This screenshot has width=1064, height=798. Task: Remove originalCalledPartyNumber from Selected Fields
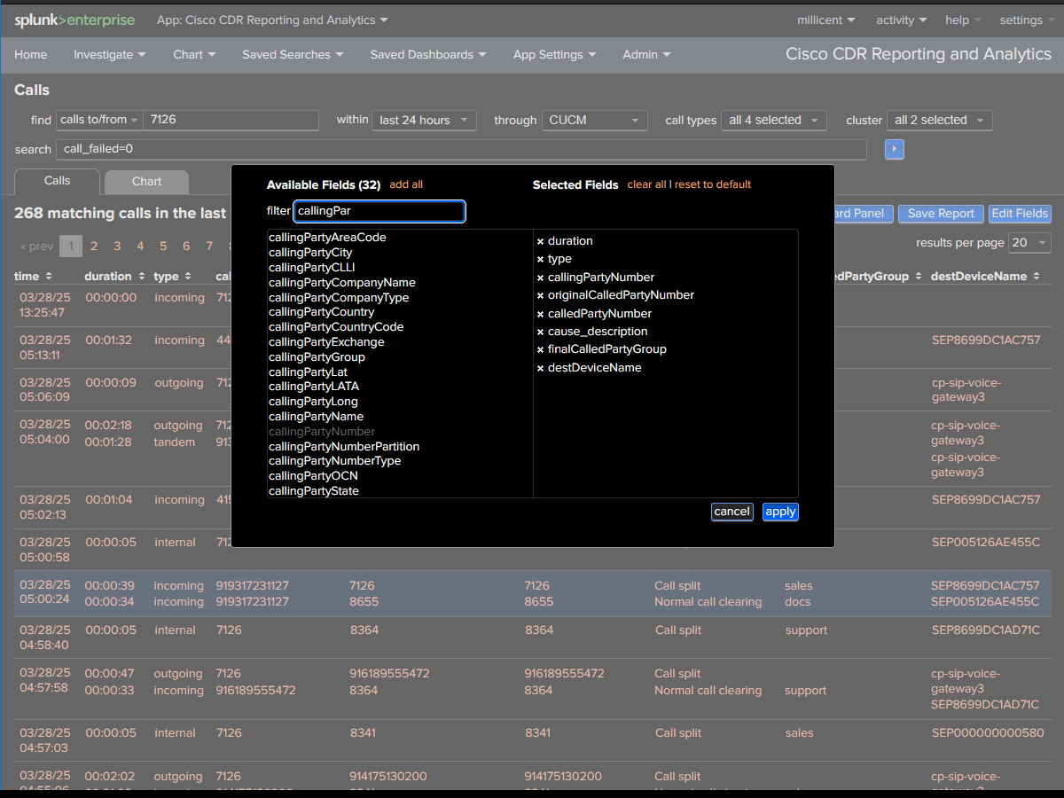click(540, 294)
